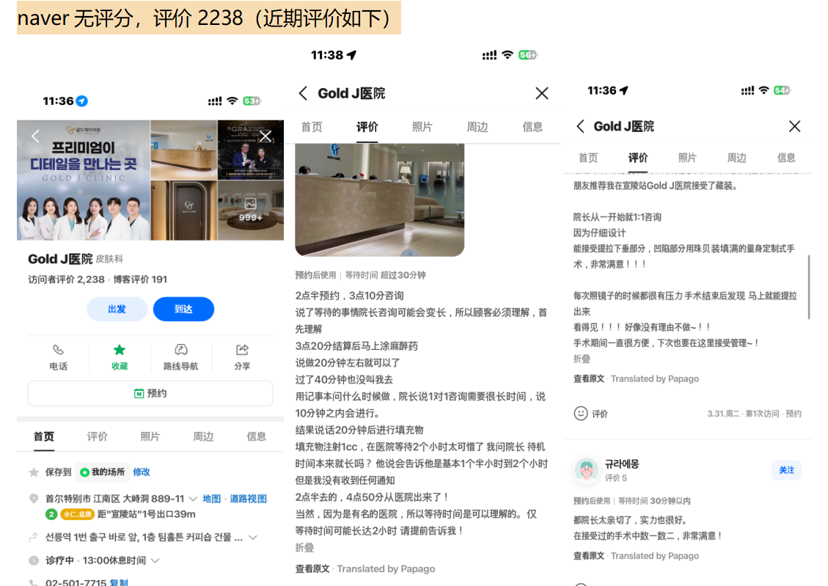Close the middle Gold J医院 screen
The image size is (828, 586).
pos(542,93)
